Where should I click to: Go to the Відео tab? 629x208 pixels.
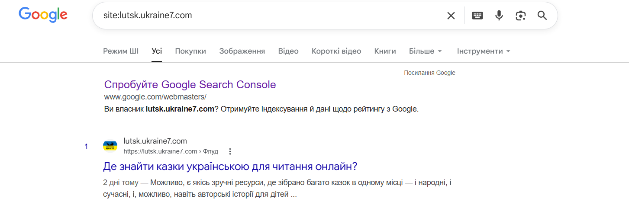pyautogui.click(x=288, y=51)
